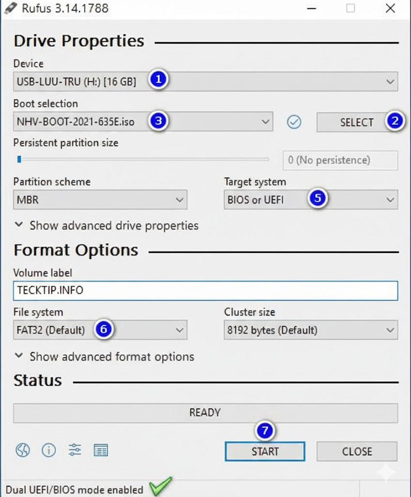Click numbered marker 7 above START
411x497 pixels.
pyautogui.click(x=265, y=430)
